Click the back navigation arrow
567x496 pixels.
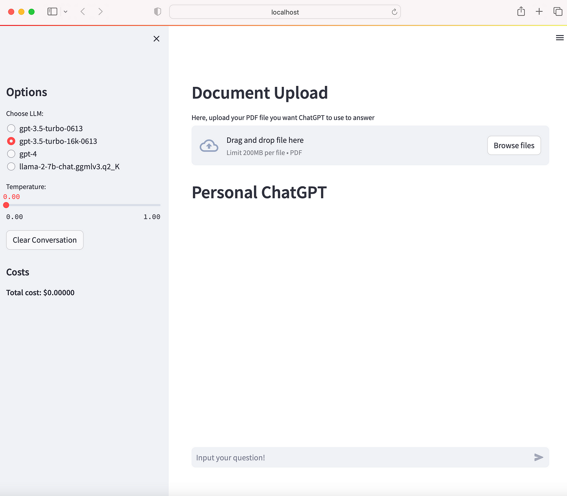[x=83, y=12]
